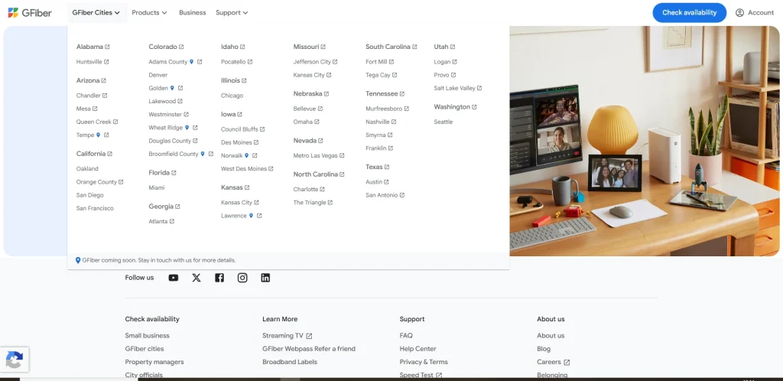Expand the Products menu
783x381 pixels.
149,12
